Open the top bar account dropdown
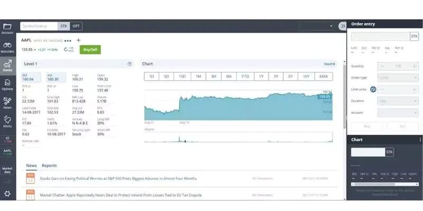This screenshot has width=423, height=211. (317, 26)
